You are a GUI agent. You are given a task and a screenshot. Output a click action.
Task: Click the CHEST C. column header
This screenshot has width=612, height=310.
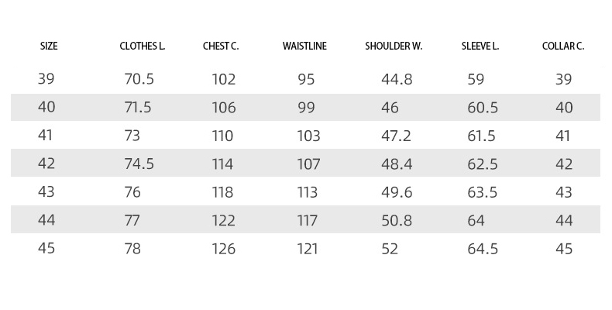coord(221,46)
